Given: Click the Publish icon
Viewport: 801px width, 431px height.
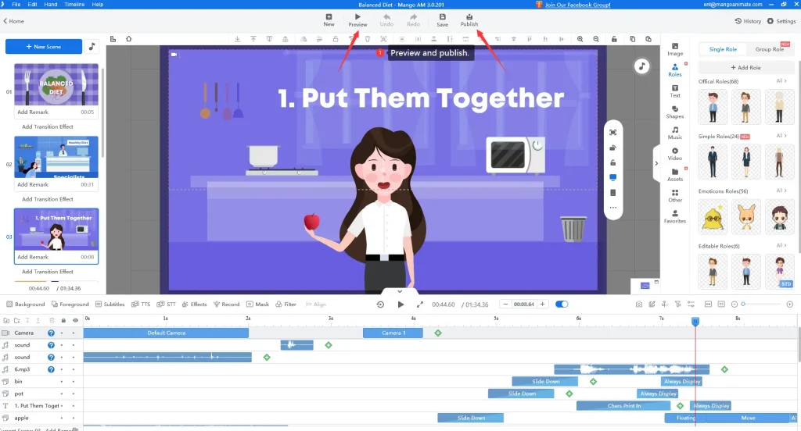Looking at the screenshot, I should tap(469, 20).
